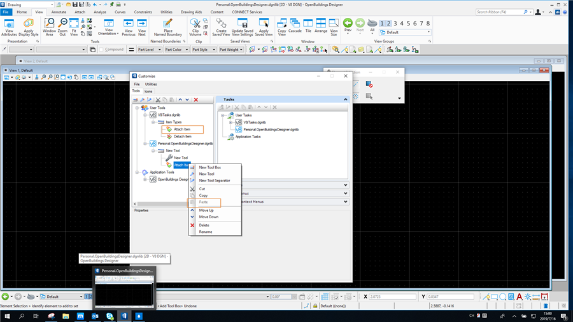
Task: Click the AccuDraw lock icon in status bar
Action: [x=315, y=306]
